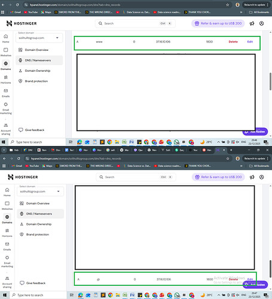Open Horizons sidebar icon in the @-record window
This screenshot has width=272, height=299.
coord(7,230)
